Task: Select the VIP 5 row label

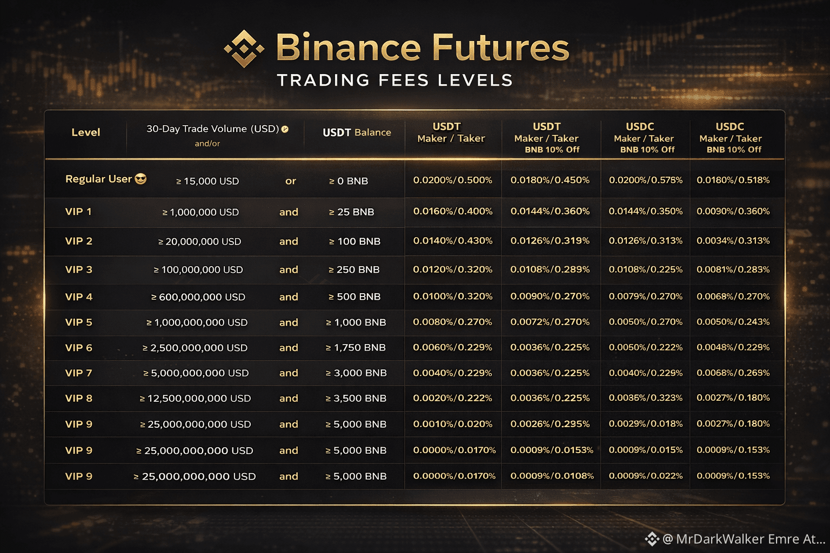Action: (79, 322)
